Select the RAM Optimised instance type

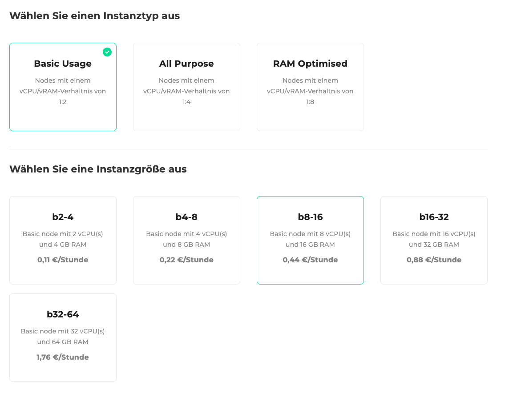click(x=310, y=87)
